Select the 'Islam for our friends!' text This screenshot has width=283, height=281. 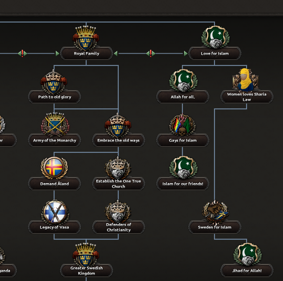pos(183,184)
